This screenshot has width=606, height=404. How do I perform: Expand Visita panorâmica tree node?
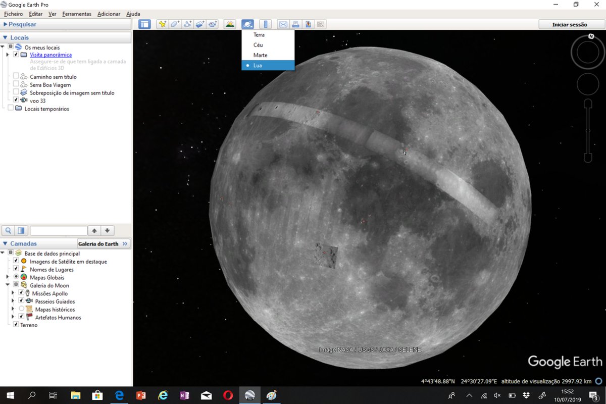[x=8, y=55]
